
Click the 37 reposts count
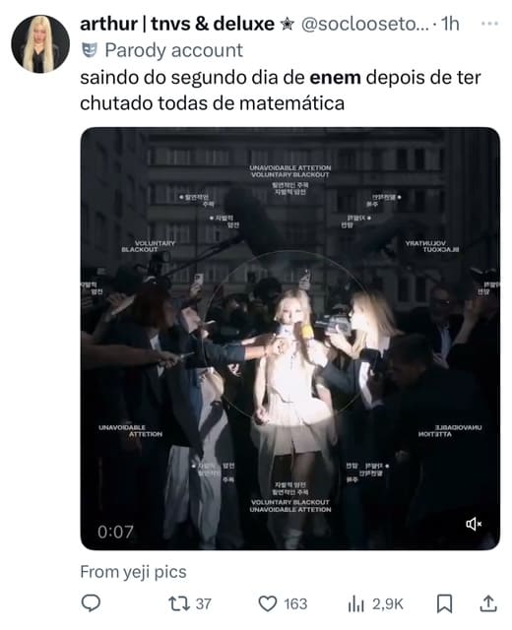(x=204, y=603)
